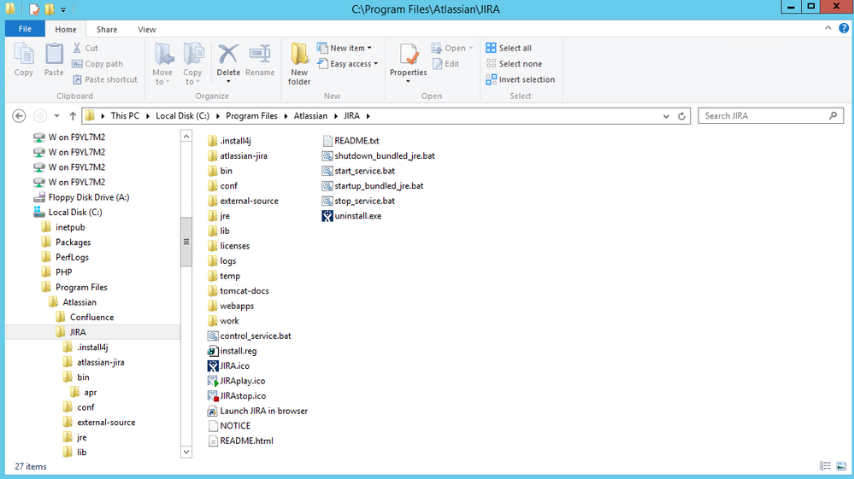
Task: Click Local Disk (C:) in breadcrumb
Action: click(x=182, y=116)
